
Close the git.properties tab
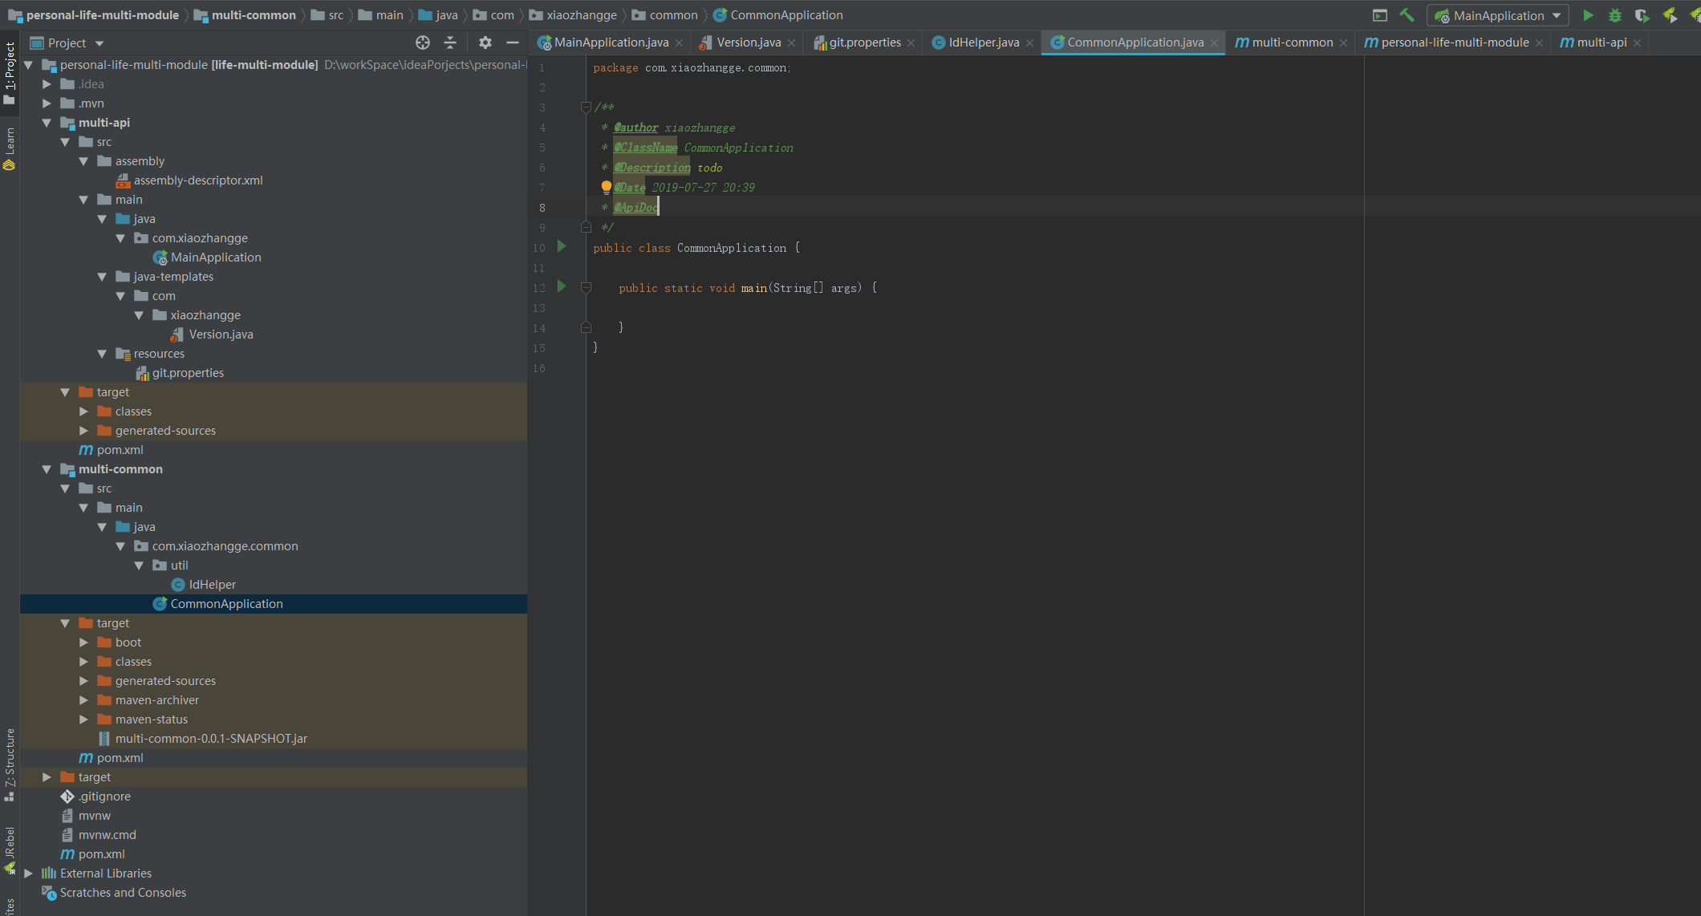(x=911, y=43)
